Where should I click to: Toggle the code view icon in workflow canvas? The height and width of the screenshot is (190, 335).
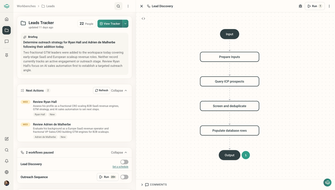143,19
